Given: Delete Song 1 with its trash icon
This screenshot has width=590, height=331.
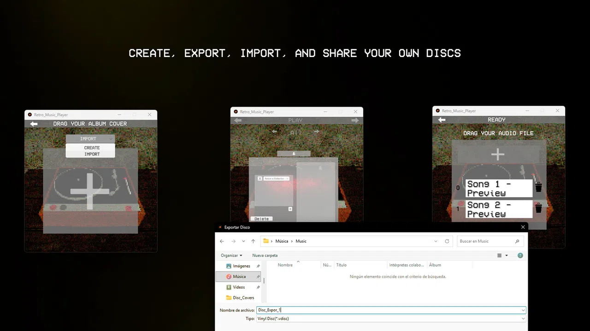Looking at the screenshot, I should click(x=538, y=188).
